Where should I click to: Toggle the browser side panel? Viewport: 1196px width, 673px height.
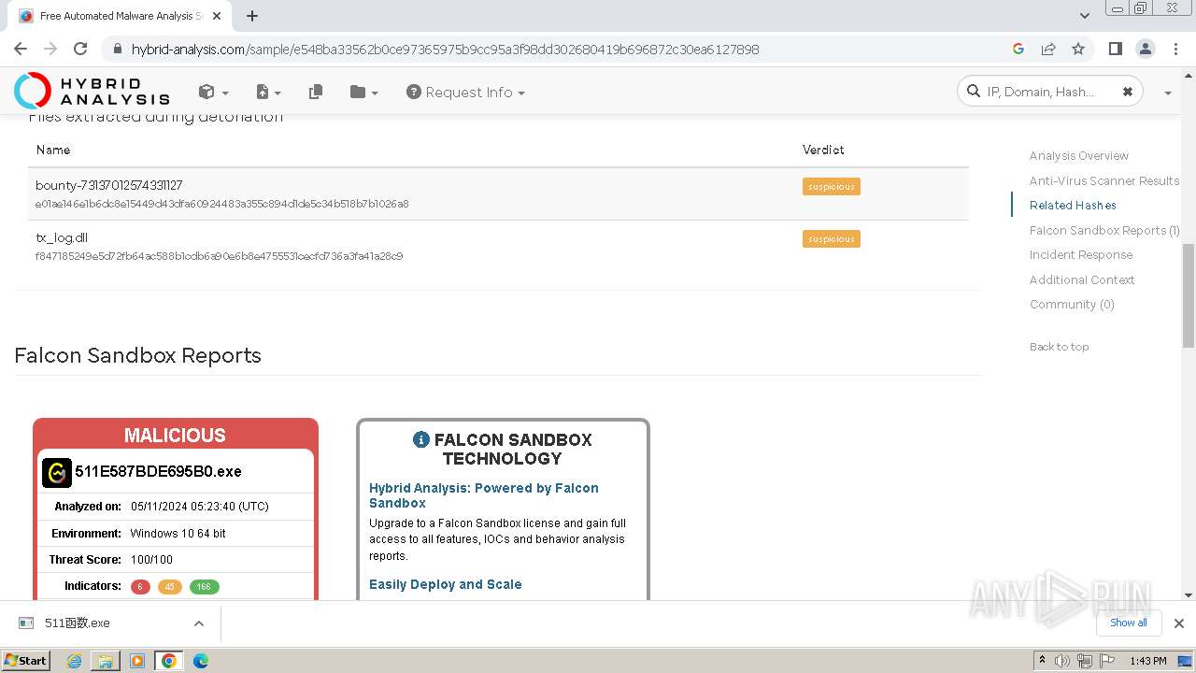(x=1115, y=49)
